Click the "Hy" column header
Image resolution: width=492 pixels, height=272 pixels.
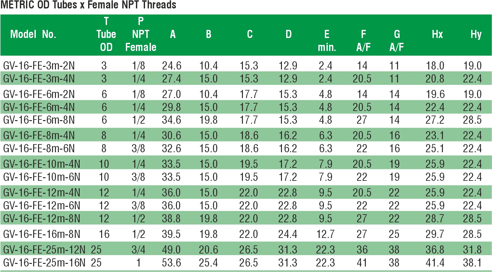(476, 34)
